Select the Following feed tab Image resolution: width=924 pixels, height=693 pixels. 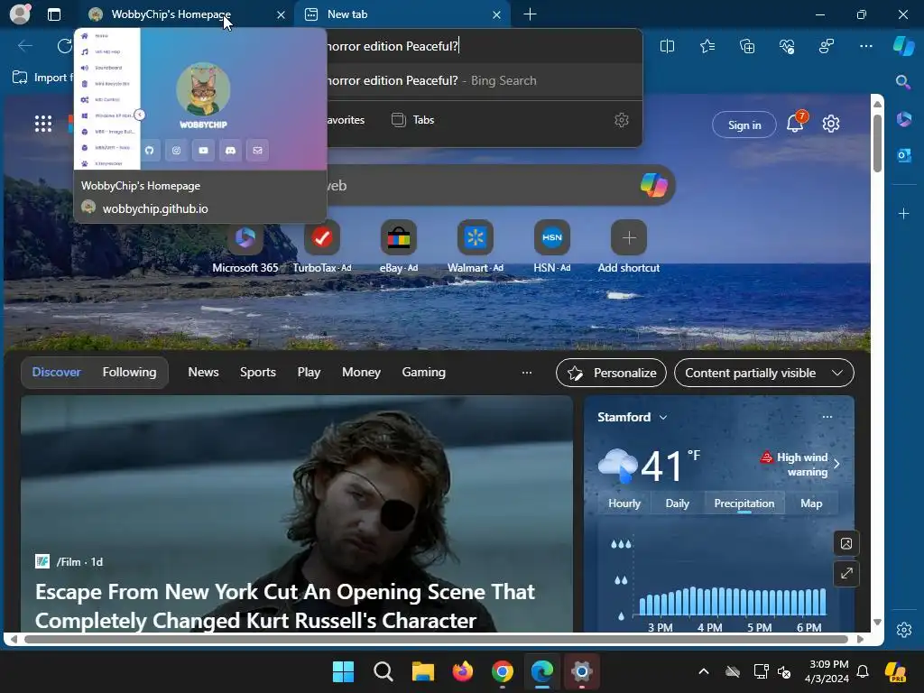pyautogui.click(x=129, y=373)
